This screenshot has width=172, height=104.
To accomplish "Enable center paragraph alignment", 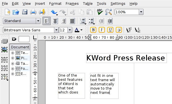I will 55,21.
